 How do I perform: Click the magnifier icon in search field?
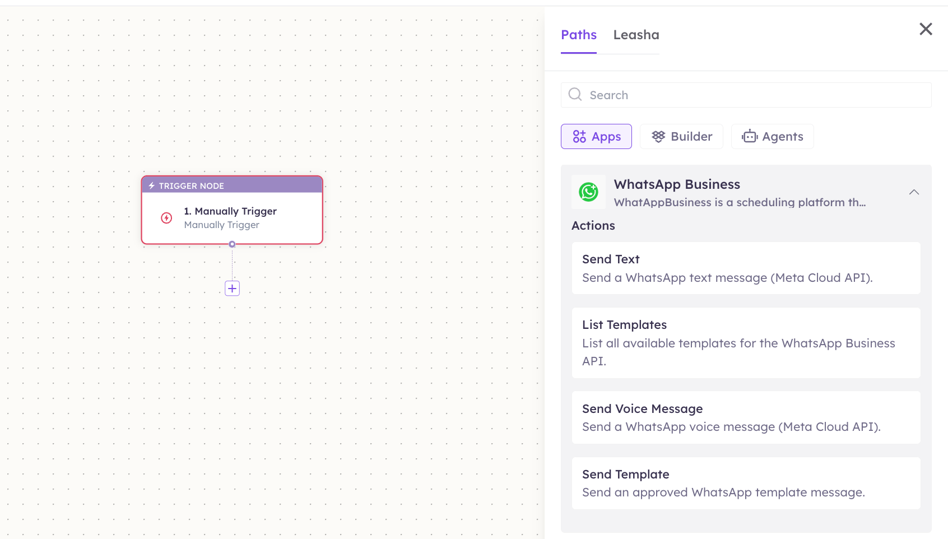pyautogui.click(x=575, y=94)
